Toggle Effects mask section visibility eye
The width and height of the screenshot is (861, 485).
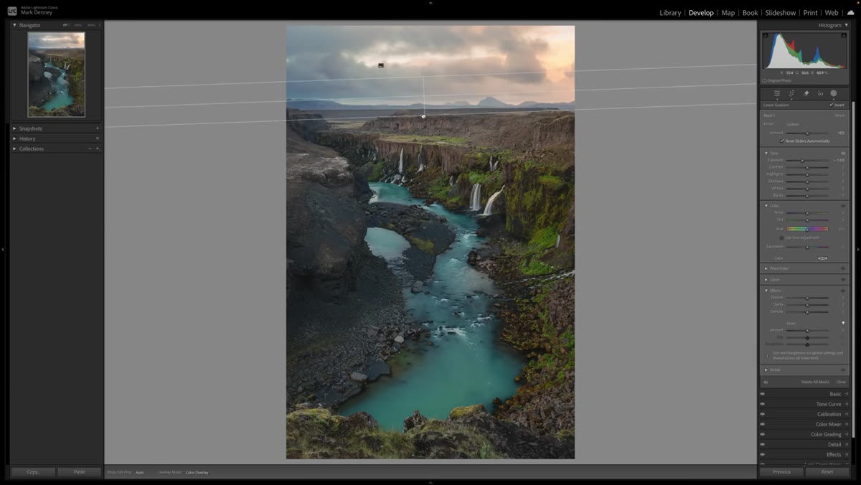[x=843, y=291]
